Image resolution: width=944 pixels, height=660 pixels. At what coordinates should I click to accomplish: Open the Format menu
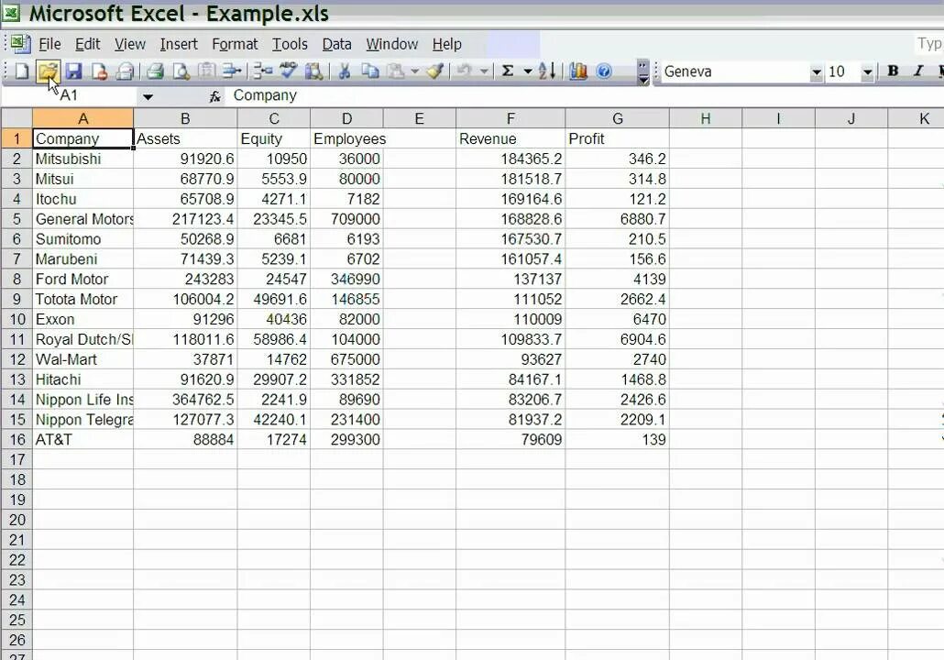click(x=235, y=44)
